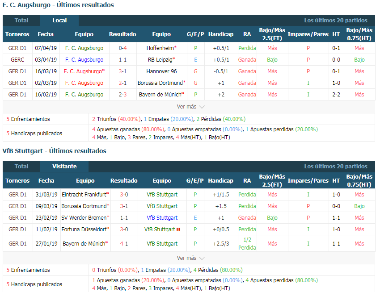This screenshot has height=292, width=376.
Task: Click Ganada in SV Werder Bremen row
Action: 247,218
